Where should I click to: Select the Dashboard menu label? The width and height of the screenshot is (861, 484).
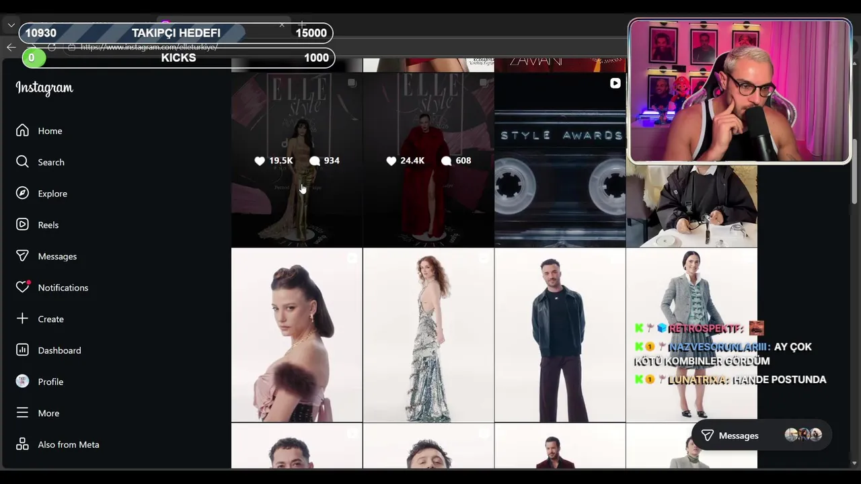click(59, 350)
